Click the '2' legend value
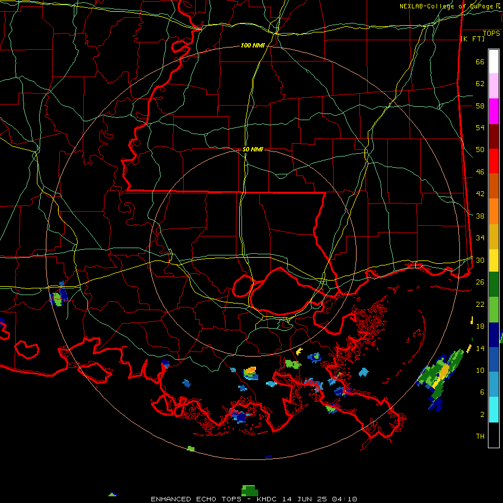 (482, 415)
